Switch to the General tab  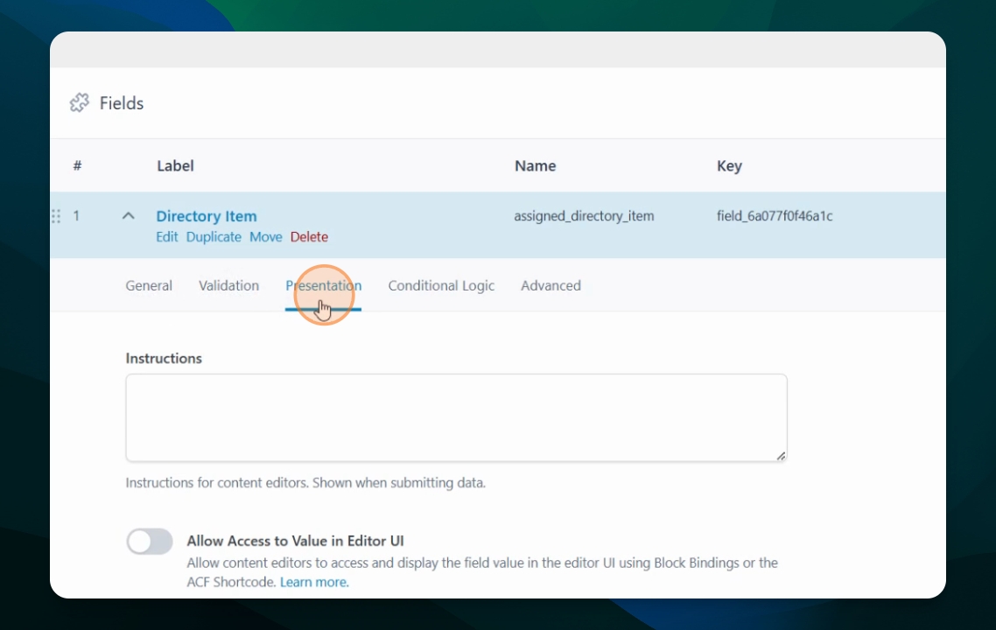(x=149, y=286)
